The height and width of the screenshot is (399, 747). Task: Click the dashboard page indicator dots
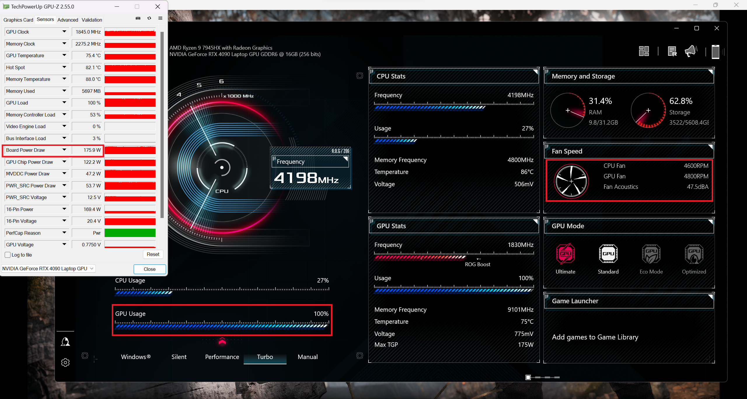coord(543,377)
